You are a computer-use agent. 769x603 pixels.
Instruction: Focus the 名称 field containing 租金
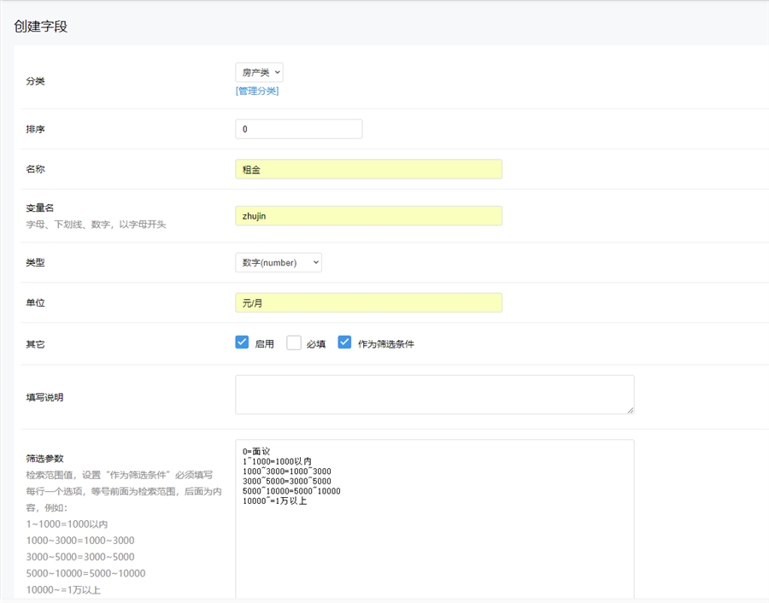point(368,169)
